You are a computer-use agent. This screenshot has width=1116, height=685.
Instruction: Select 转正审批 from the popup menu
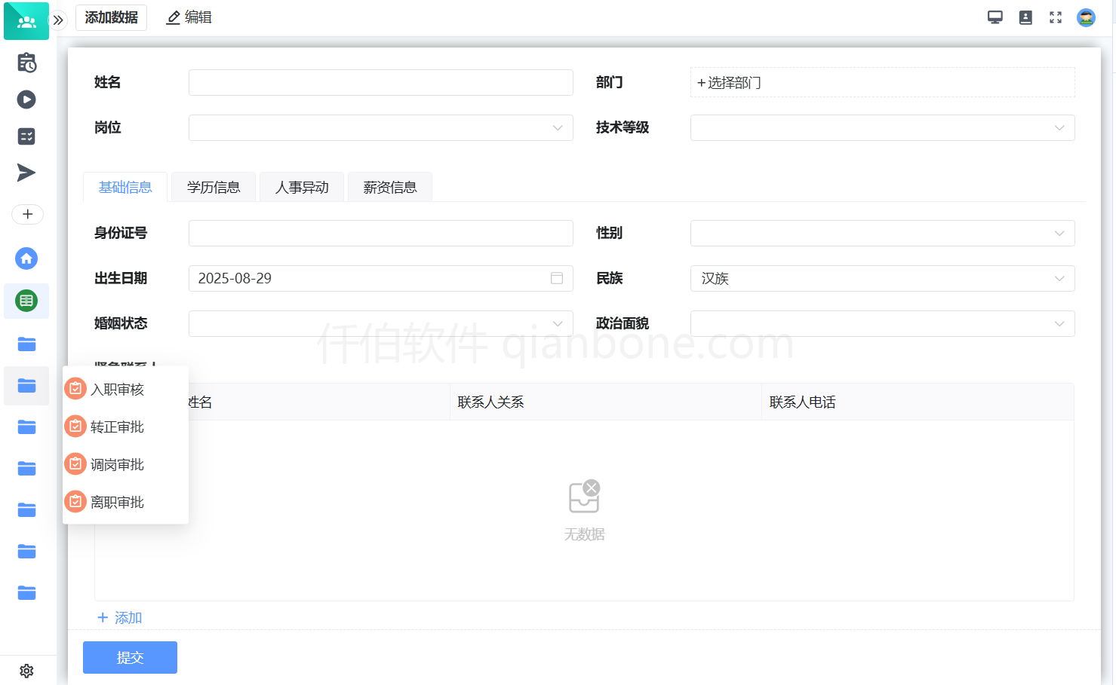117,427
